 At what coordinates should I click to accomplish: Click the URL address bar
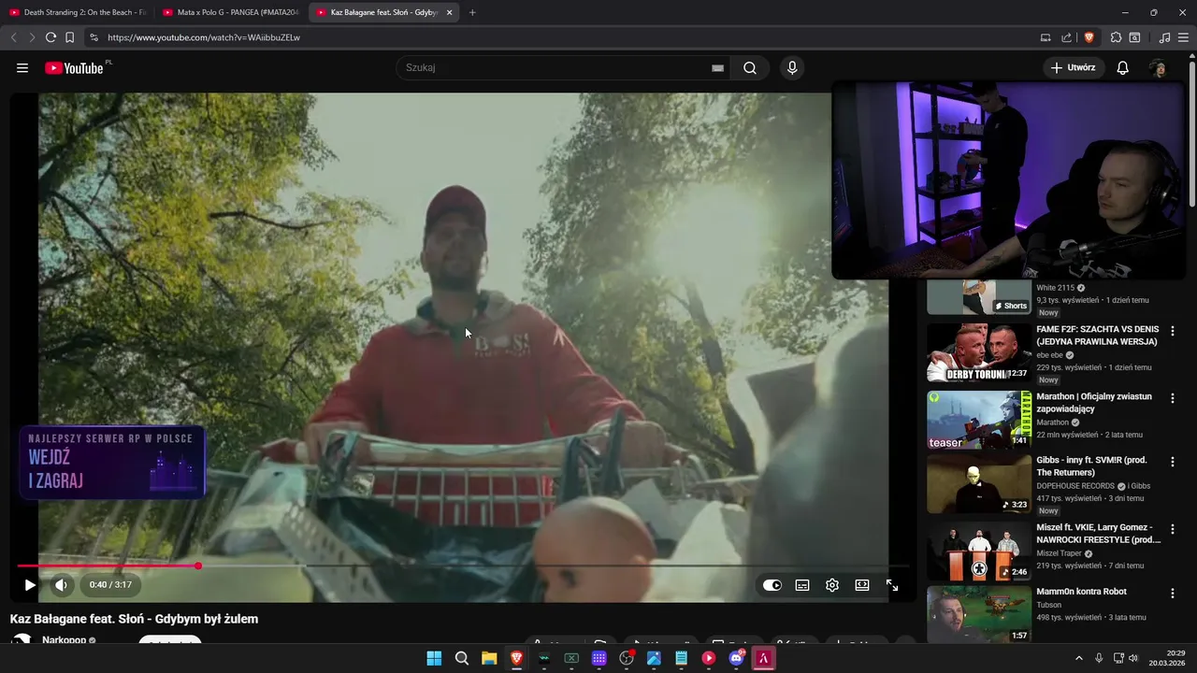pos(561,37)
